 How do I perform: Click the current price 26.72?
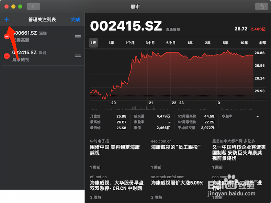point(241,29)
